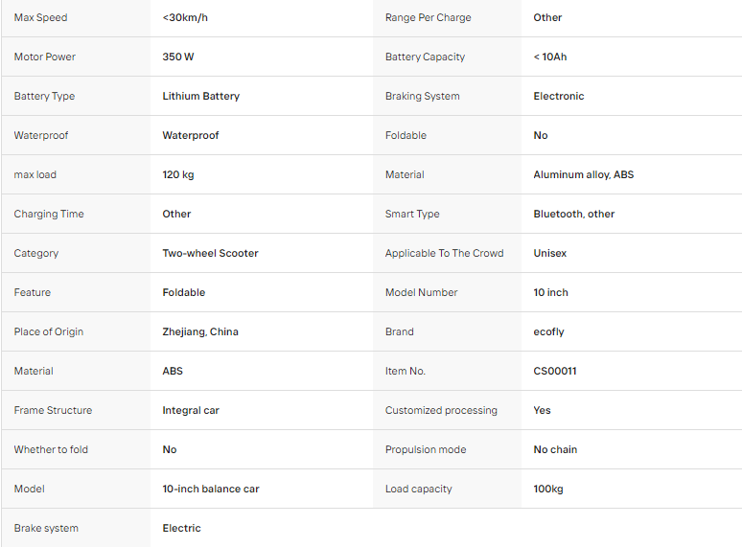The width and height of the screenshot is (742, 547).
Task: Select the No chain propulsion value
Action: click(555, 449)
